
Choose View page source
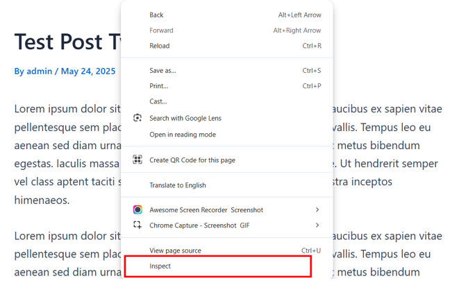[x=227, y=250]
